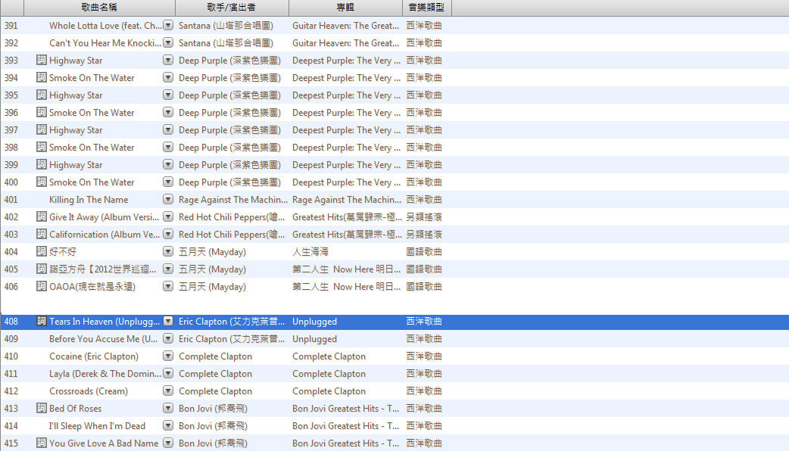Open lyrics icon for row 400 Smoke On The Water
Viewport: 789px width, 451px height.
[x=41, y=182]
